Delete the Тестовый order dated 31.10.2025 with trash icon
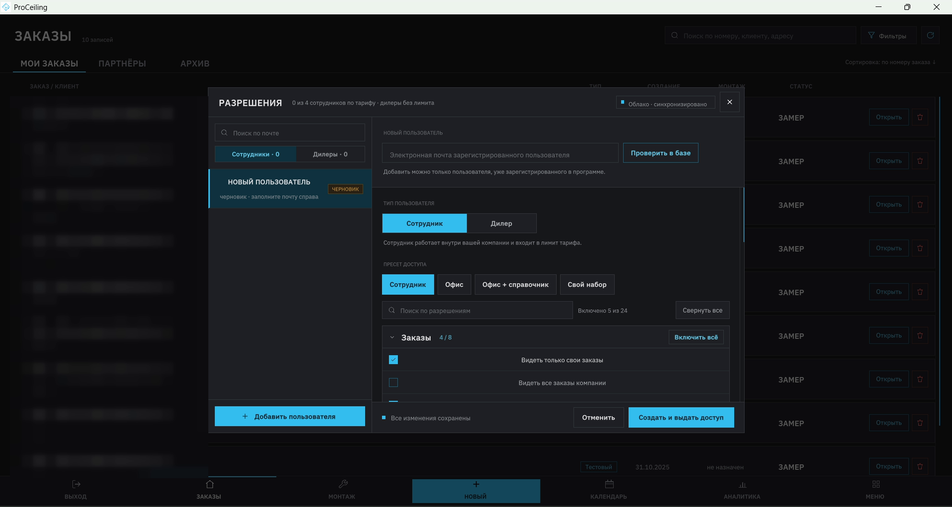The height and width of the screenshot is (507, 952). pyautogui.click(x=920, y=466)
